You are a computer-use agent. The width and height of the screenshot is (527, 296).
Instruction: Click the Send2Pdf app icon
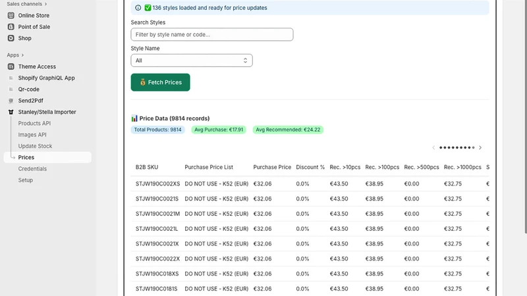click(x=11, y=101)
